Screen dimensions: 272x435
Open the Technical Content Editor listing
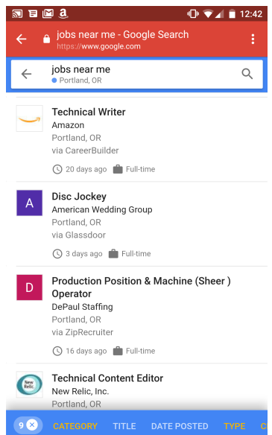(142, 387)
